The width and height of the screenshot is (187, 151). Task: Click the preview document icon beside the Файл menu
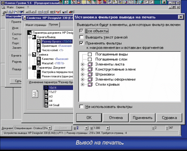(3, 7)
